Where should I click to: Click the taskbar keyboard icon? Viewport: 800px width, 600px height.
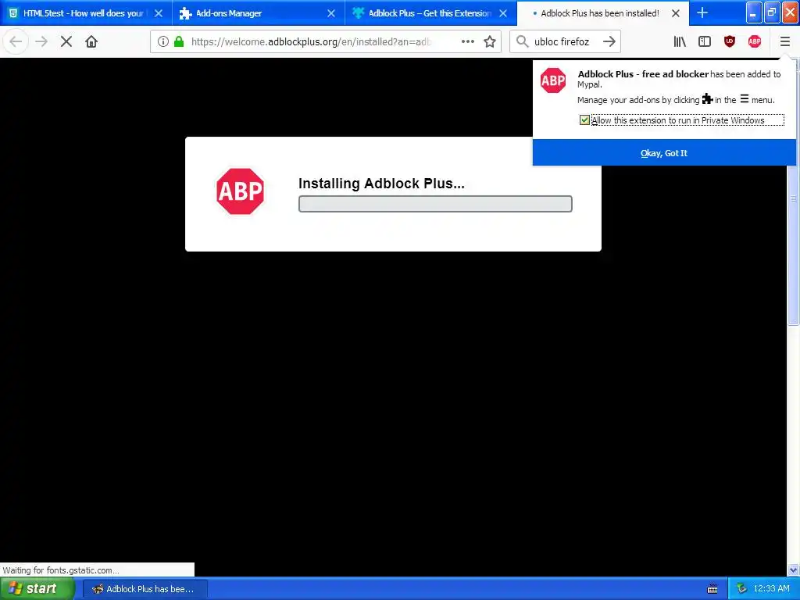click(712, 589)
